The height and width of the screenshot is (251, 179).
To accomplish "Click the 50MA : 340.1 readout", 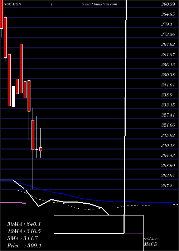I will [24, 224].
